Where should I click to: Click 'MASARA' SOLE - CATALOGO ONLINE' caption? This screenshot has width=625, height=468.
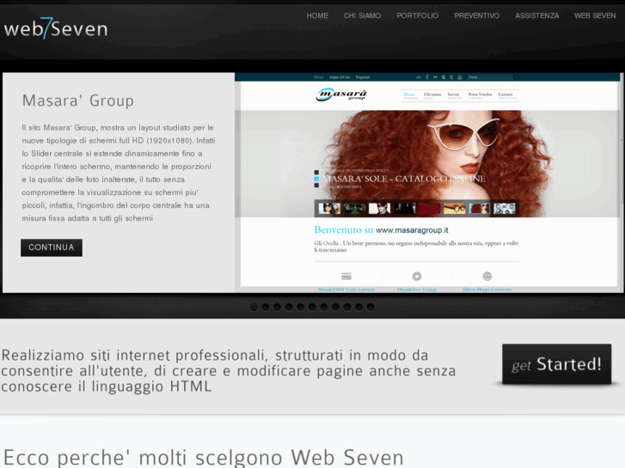coord(404,179)
